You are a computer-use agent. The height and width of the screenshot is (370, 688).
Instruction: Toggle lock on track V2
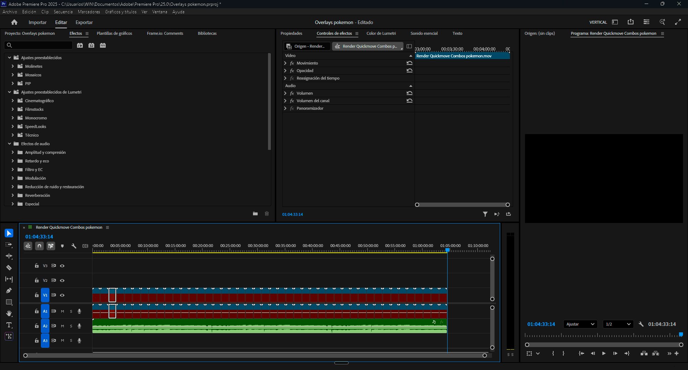coord(37,280)
